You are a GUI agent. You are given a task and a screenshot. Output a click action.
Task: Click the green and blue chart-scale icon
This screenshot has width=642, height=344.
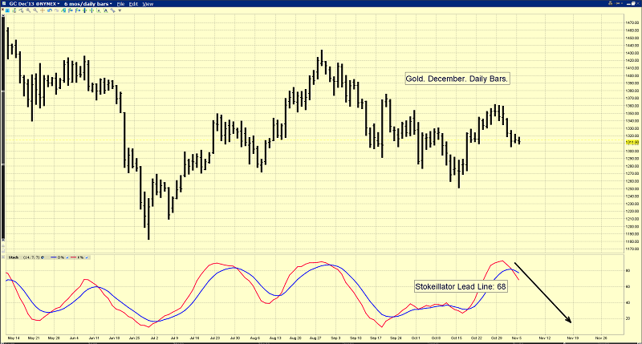[x=63, y=10]
